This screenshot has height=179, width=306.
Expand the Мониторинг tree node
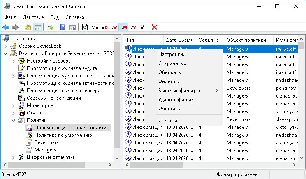[x=14, y=105]
